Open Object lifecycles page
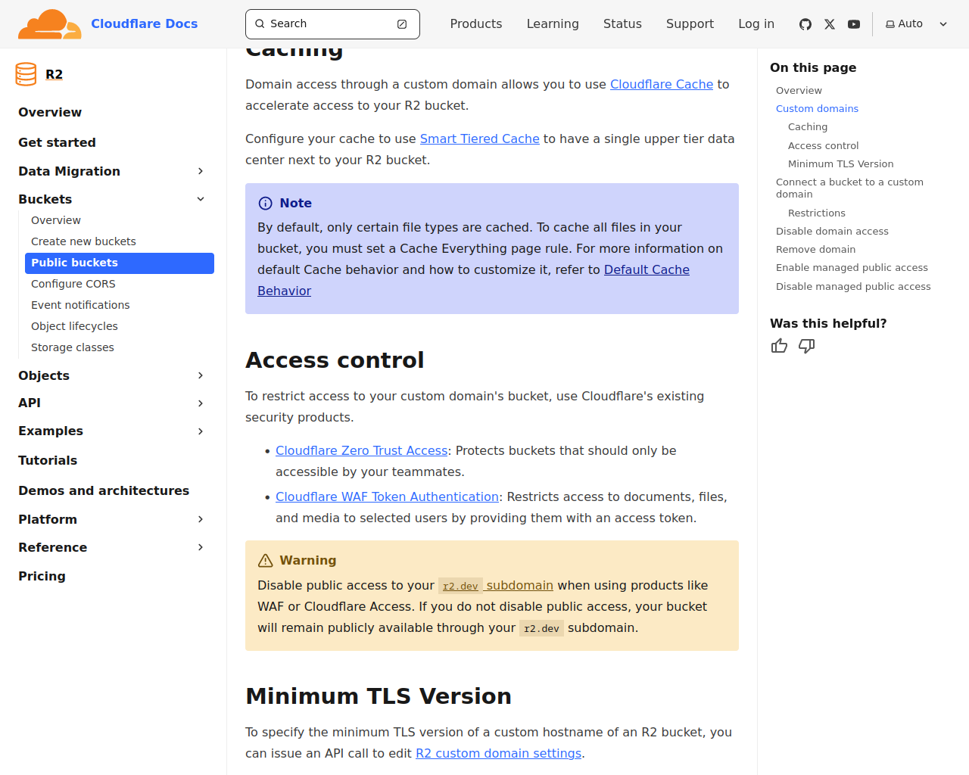Viewport: 969px width, 775px height. click(74, 326)
